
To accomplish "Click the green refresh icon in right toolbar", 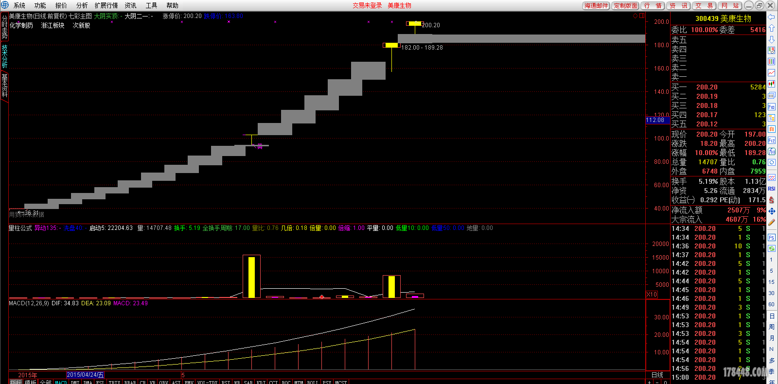I will click(772, 248).
